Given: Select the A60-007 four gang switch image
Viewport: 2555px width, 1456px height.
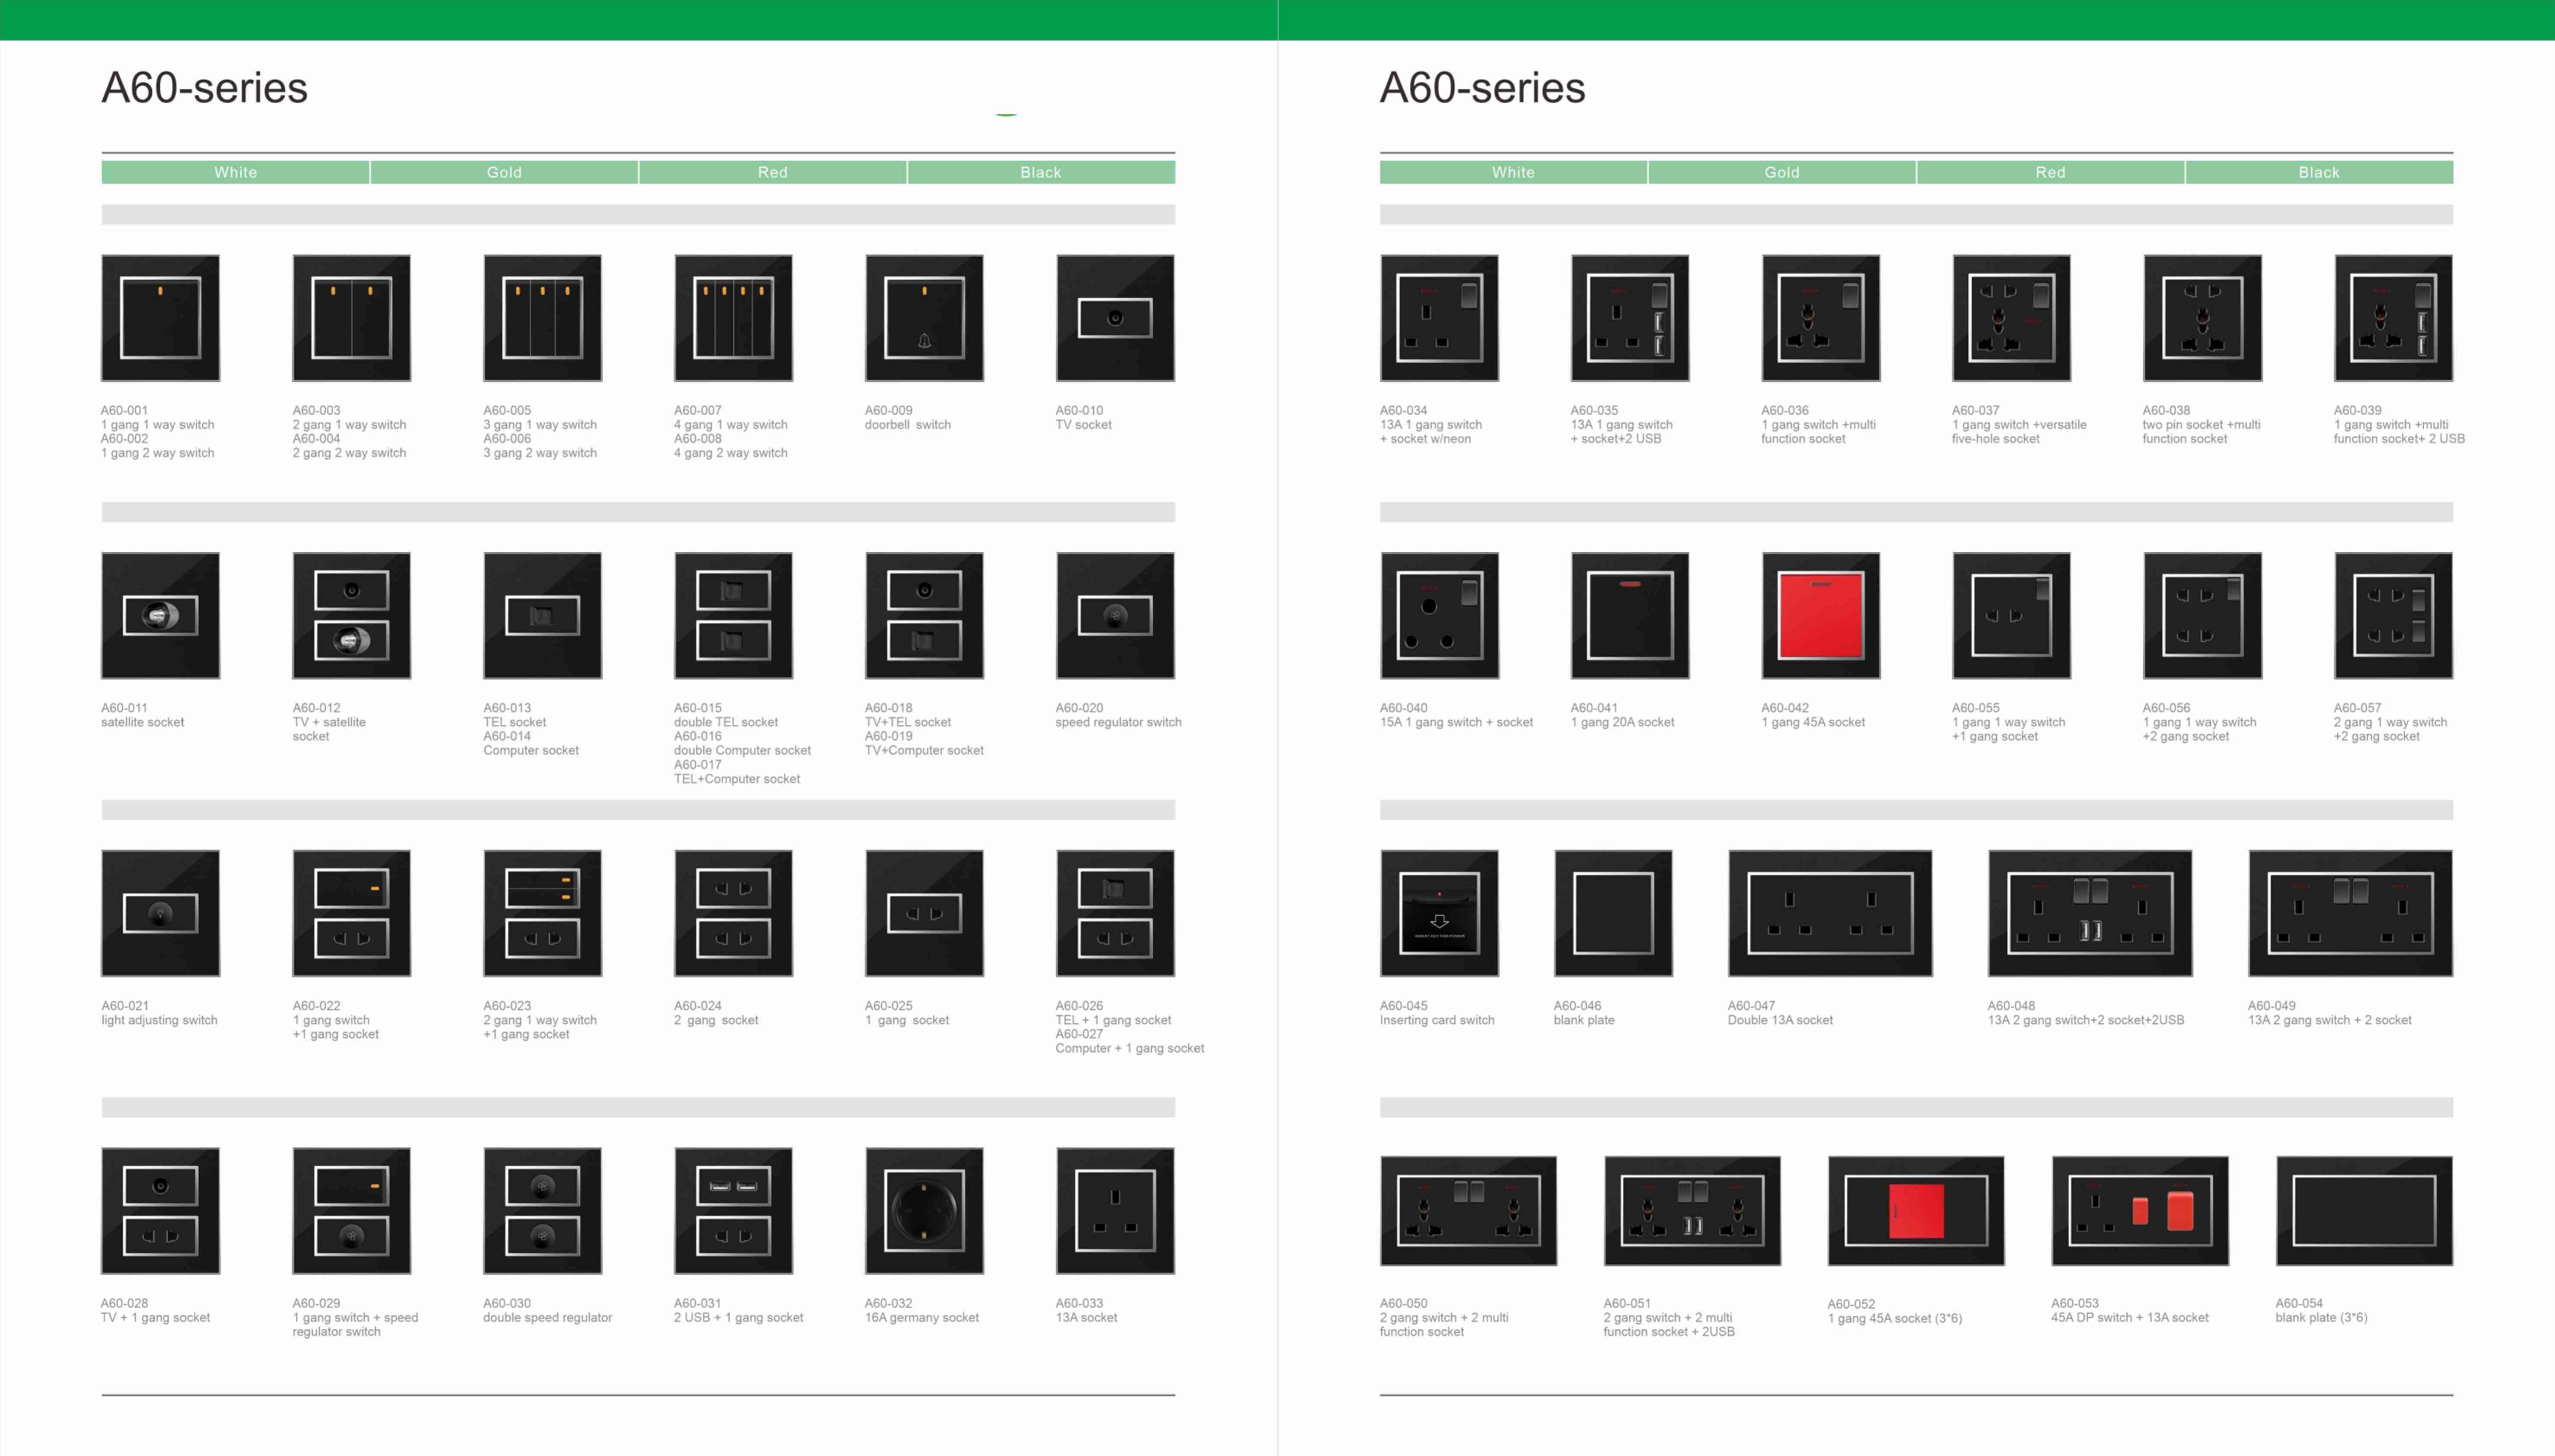Looking at the screenshot, I should (733, 318).
